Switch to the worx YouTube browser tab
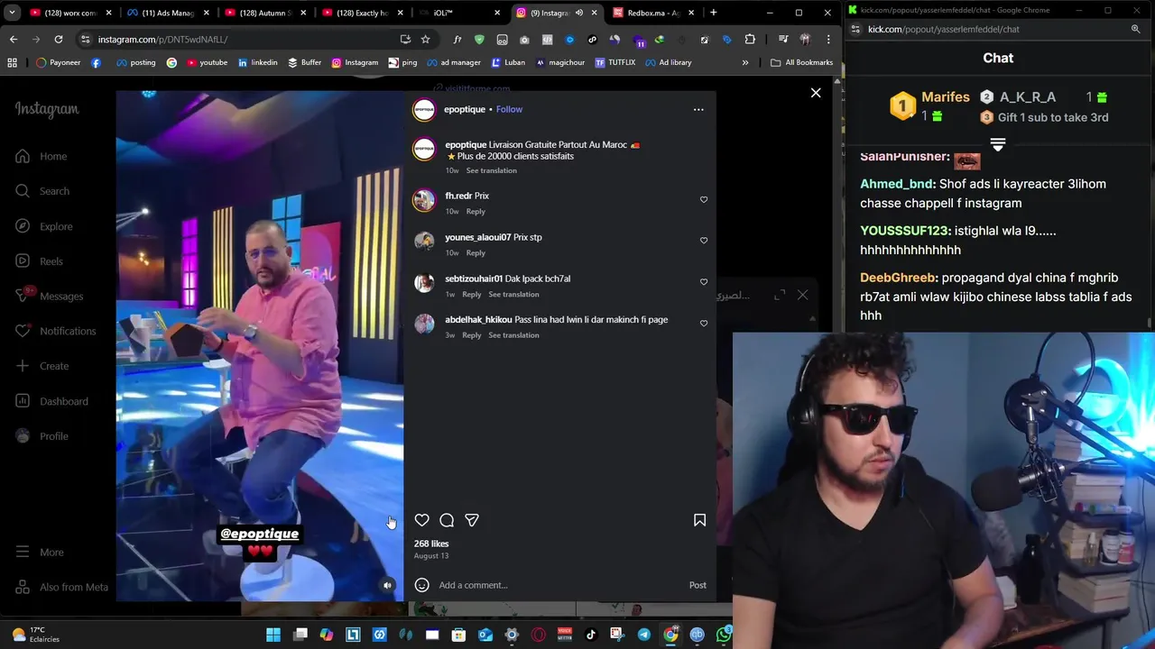This screenshot has height=649, width=1155. click(70, 13)
